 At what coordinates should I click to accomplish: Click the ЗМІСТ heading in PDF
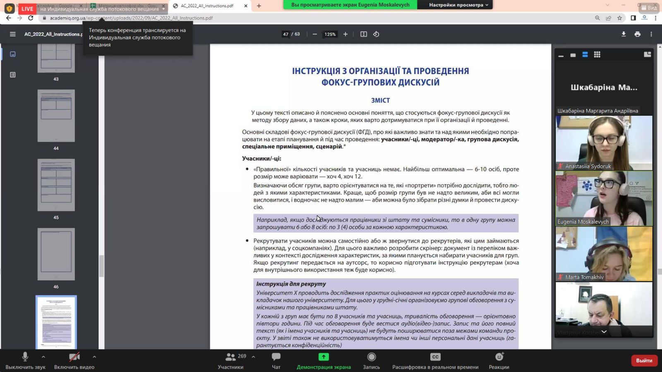(x=380, y=100)
